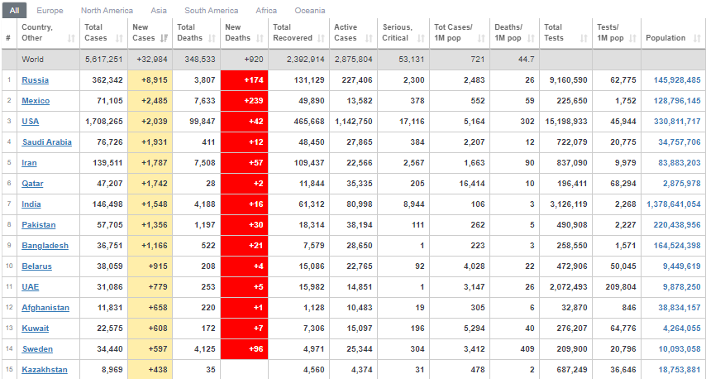Image resolution: width=706 pixels, height=379 pixels.
Task: Switch to the South America tab
Action: pyautogui.click(x=211, y=11)
